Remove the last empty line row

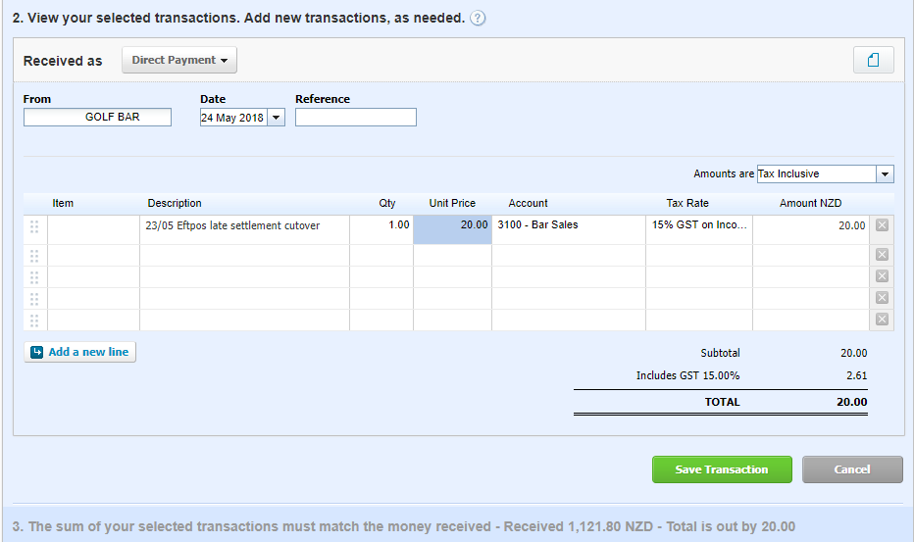tap(881, 320)
